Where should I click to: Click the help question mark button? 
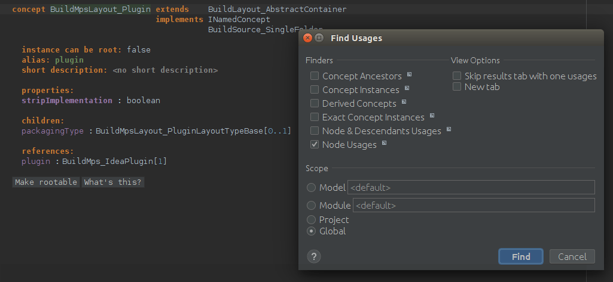(314, 256)
